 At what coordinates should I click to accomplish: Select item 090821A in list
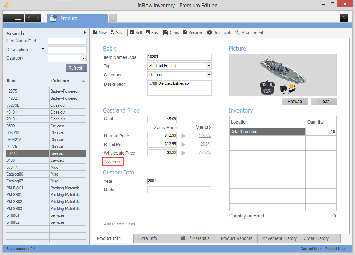click(46, 140)
